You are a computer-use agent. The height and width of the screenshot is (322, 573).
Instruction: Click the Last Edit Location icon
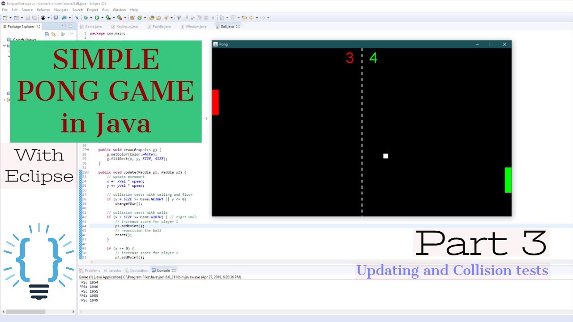244,17
